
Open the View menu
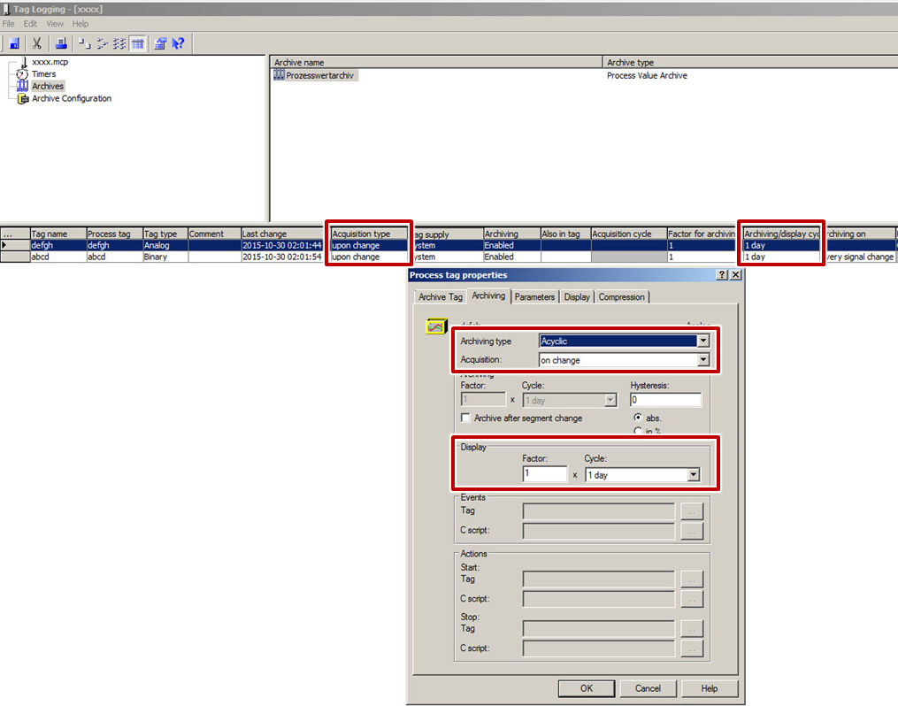point(55,24)
